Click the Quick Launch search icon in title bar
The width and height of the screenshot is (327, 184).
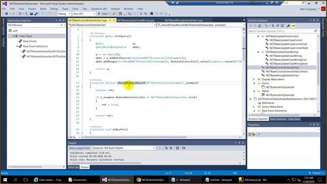click(x=303, y=3)
